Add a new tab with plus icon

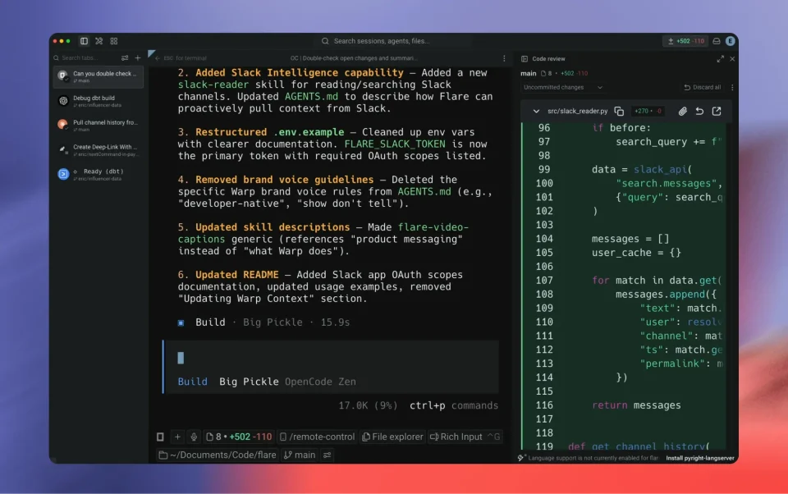coord(138,57)
